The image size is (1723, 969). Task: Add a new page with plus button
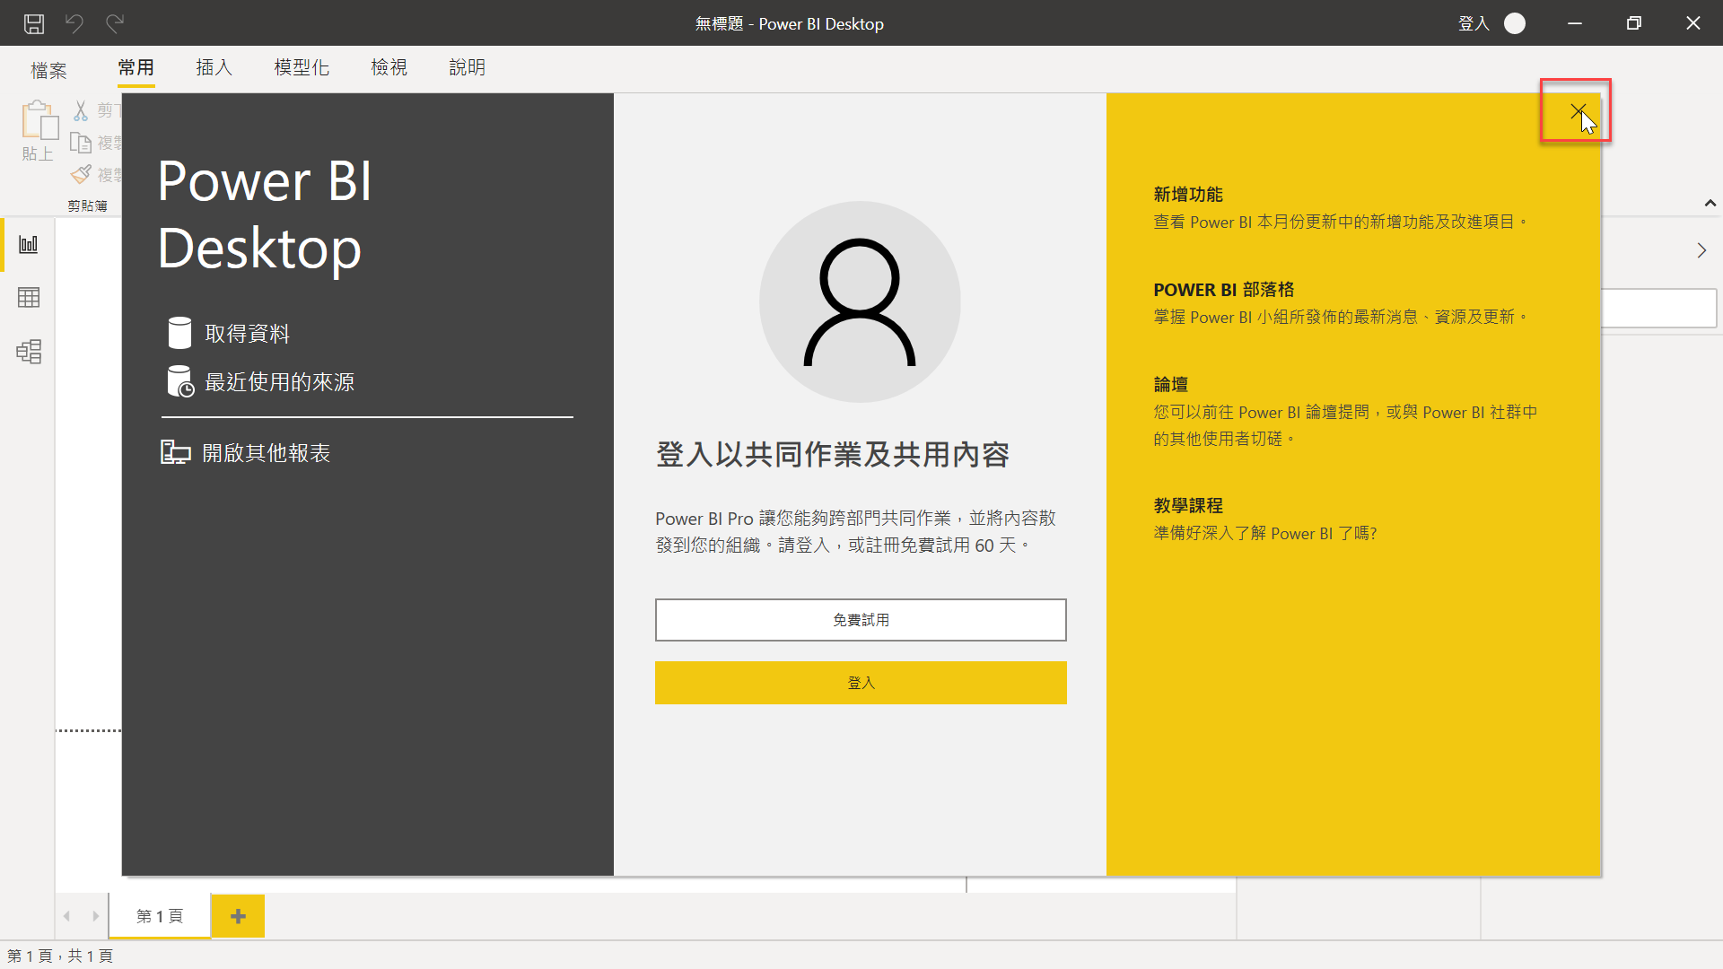tap(238, 916)
